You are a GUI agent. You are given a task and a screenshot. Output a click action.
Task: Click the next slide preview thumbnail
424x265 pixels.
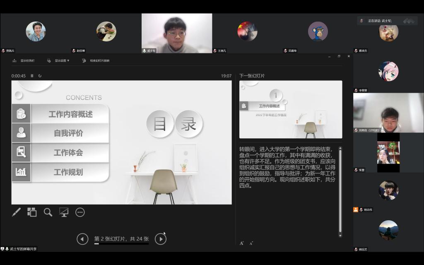point(291,109)
